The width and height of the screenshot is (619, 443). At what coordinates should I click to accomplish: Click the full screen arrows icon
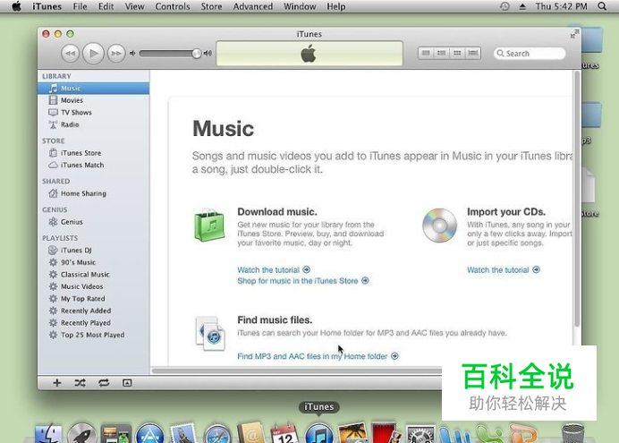[574, 34]
